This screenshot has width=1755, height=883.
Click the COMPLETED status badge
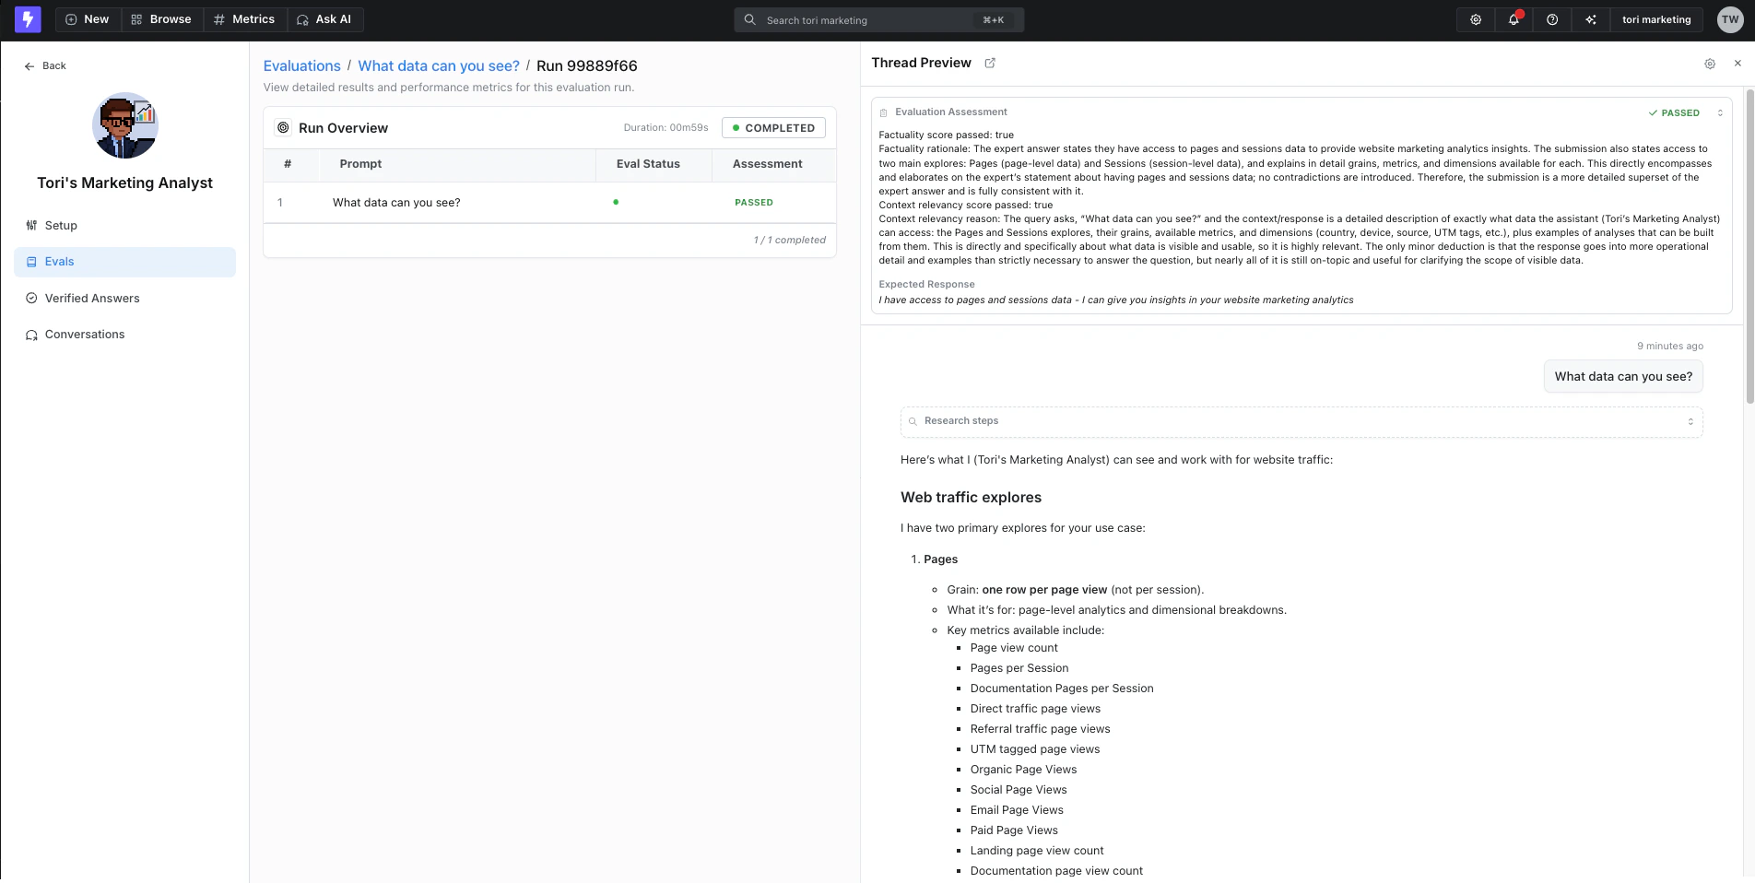(773, 128)
